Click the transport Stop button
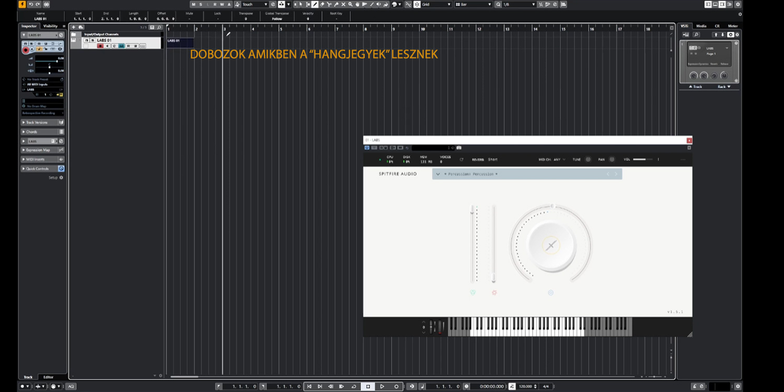Screen dimensions: 784x392 click(368, 386)
